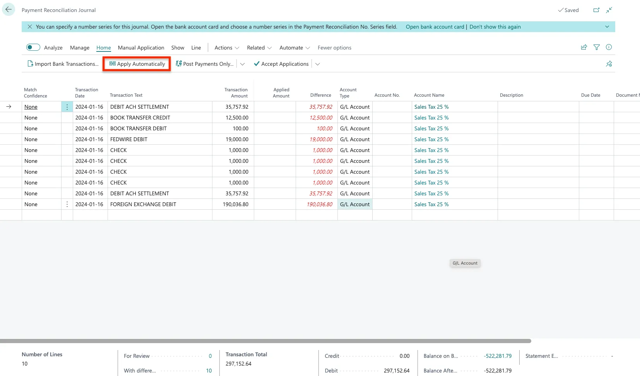
Task: Expand dropdown next to Accept Applications
Action: pyautogui.click(x=318, y=64)
